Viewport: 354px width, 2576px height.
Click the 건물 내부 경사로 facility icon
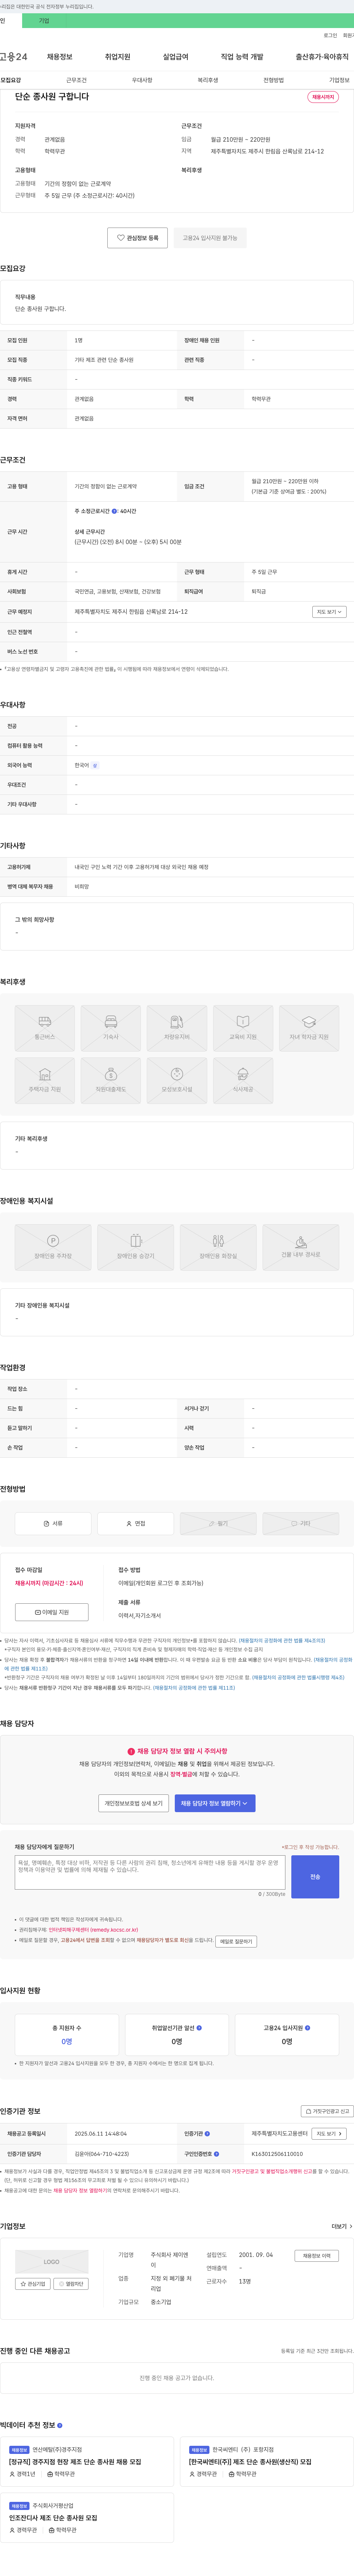coord(301,1247)
